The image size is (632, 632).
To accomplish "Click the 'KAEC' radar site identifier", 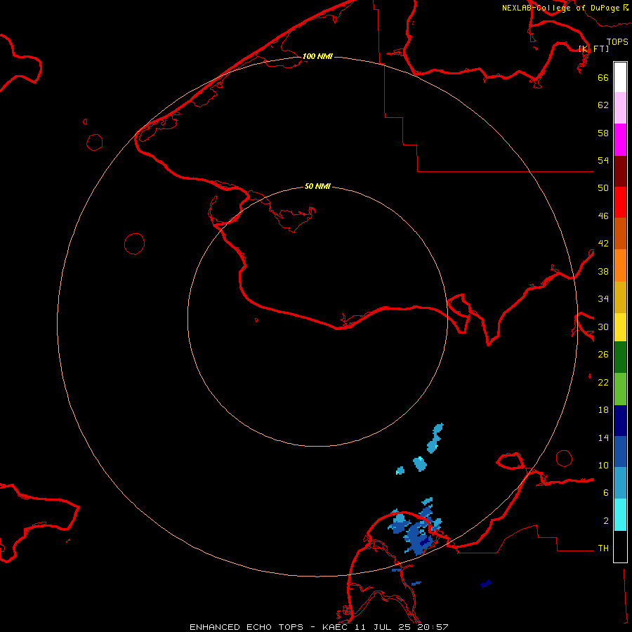I will [336, 627].
